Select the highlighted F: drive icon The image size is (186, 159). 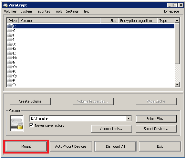pyautogui.click(x=10, y=26)
